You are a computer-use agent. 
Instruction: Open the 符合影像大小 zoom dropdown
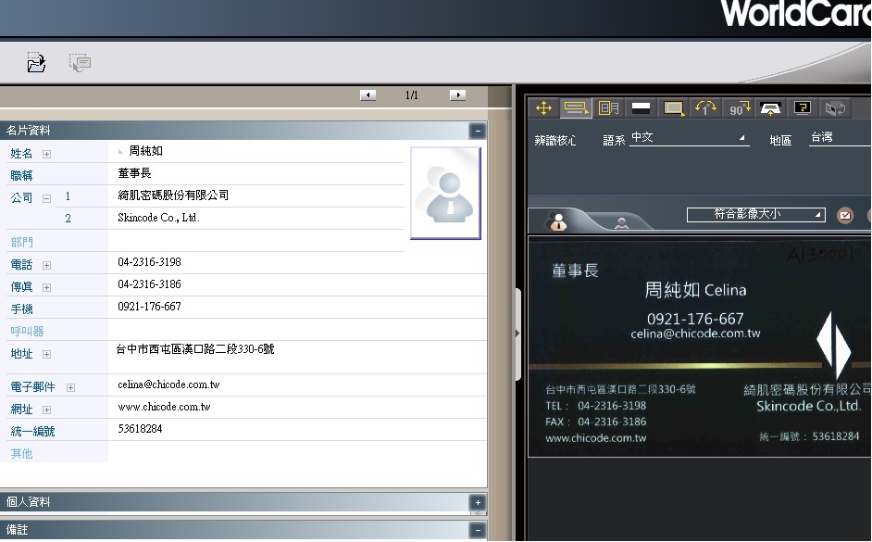coord(755,214)
